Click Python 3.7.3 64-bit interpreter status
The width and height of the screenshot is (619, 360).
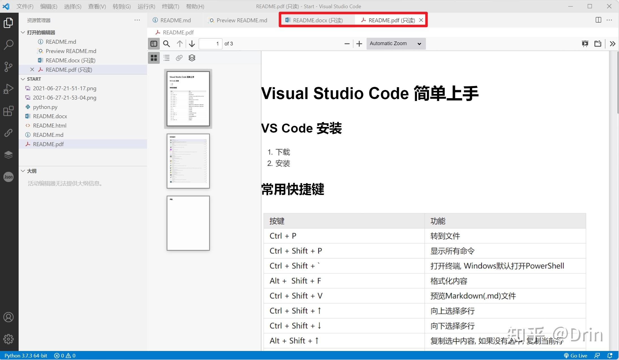(x=26, y=355)
